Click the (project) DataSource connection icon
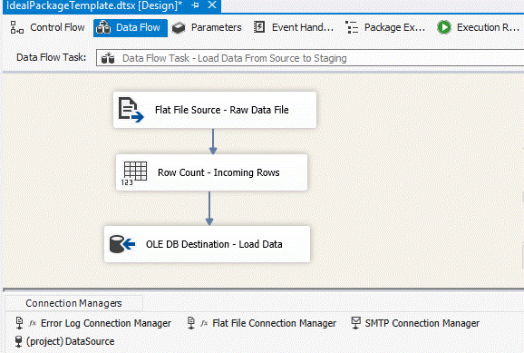The width and height of the screenshot is (524, 353). coord(19,341)
